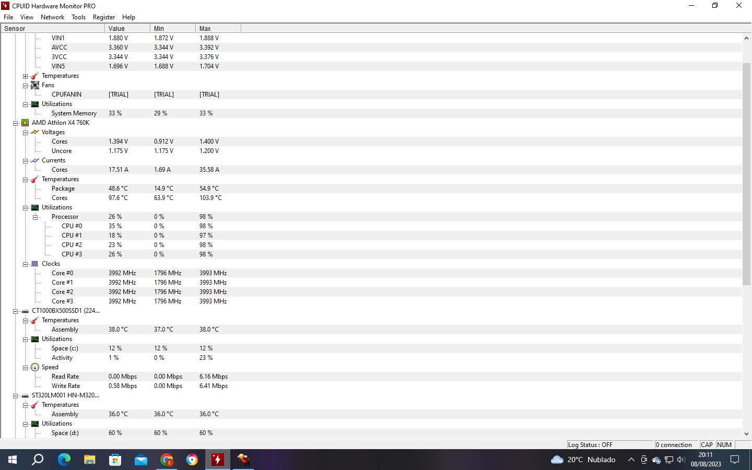Collapse the AMD Athlon X4 760K node
This screenshot has width=752, height=470.
click(16, 123)
